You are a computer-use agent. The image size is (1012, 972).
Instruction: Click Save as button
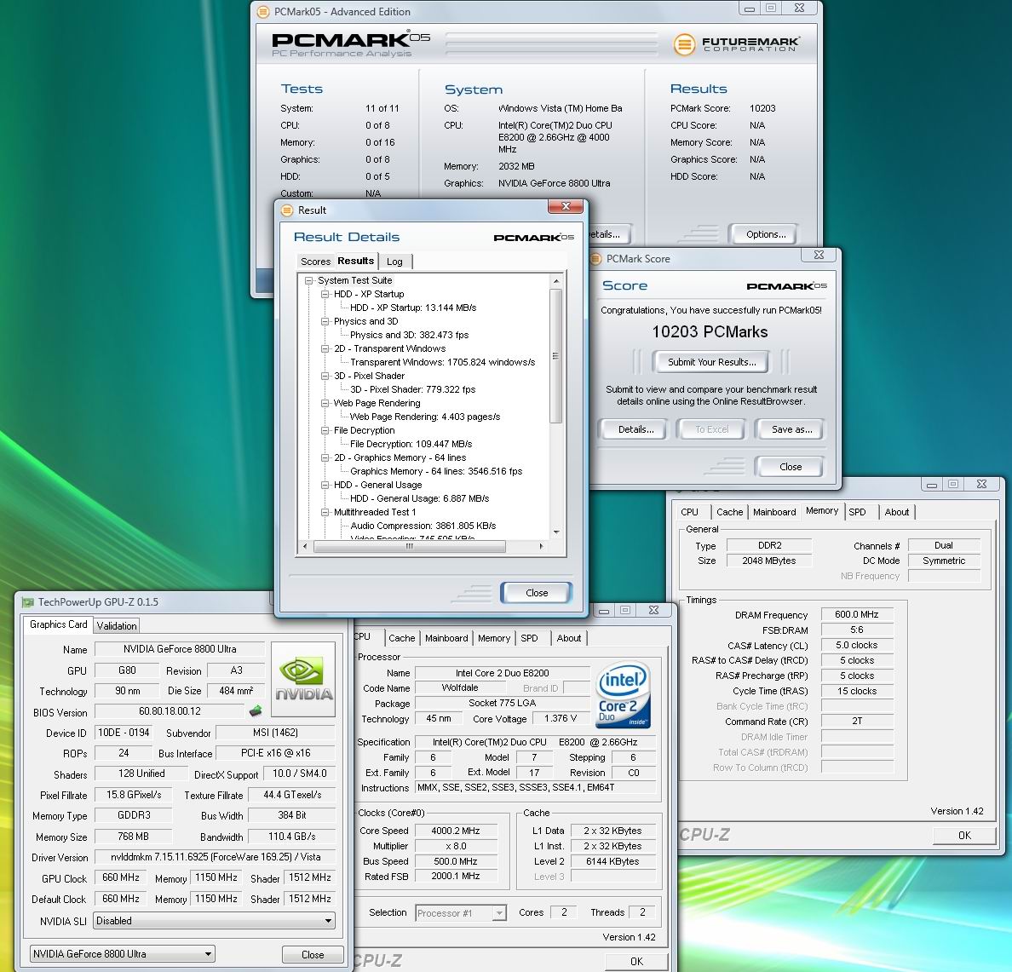tap(791, 429)
